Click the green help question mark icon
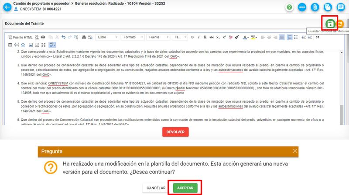This screenshot has height=195, width=349. point(289,7)
